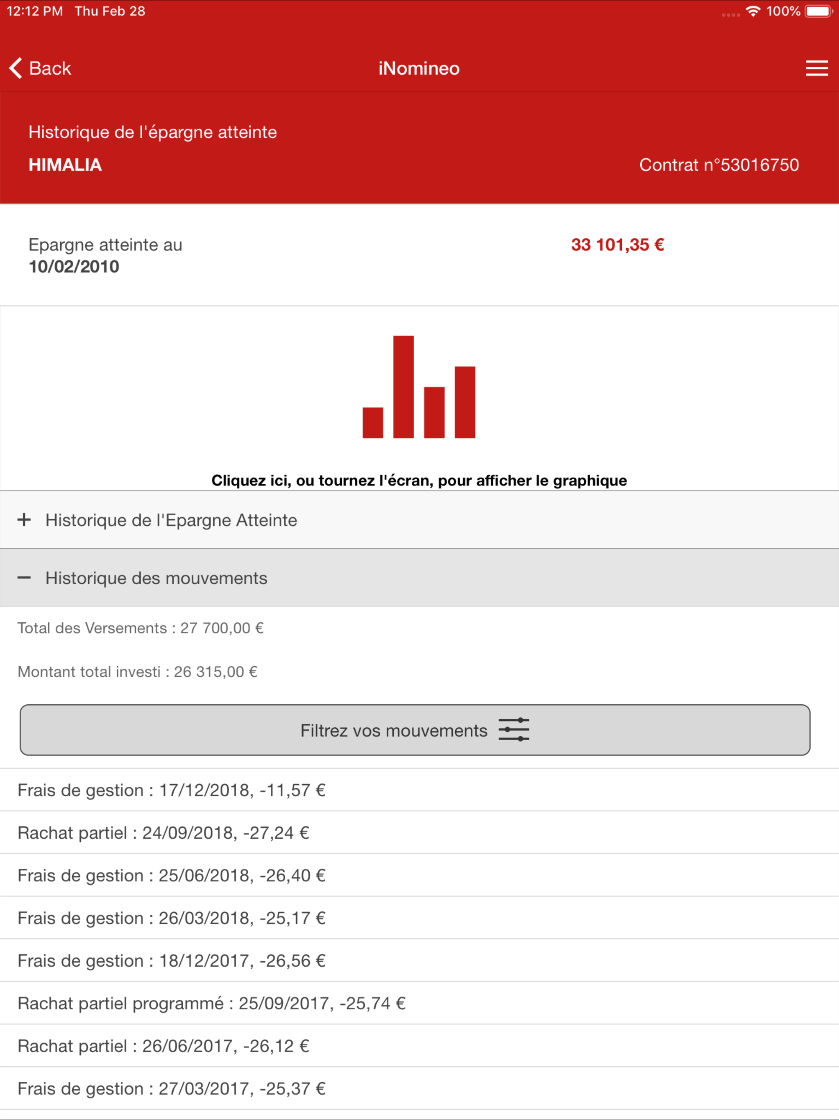
Task: Click the HIMALIA contract name
Action: click(x=65, y=165)
